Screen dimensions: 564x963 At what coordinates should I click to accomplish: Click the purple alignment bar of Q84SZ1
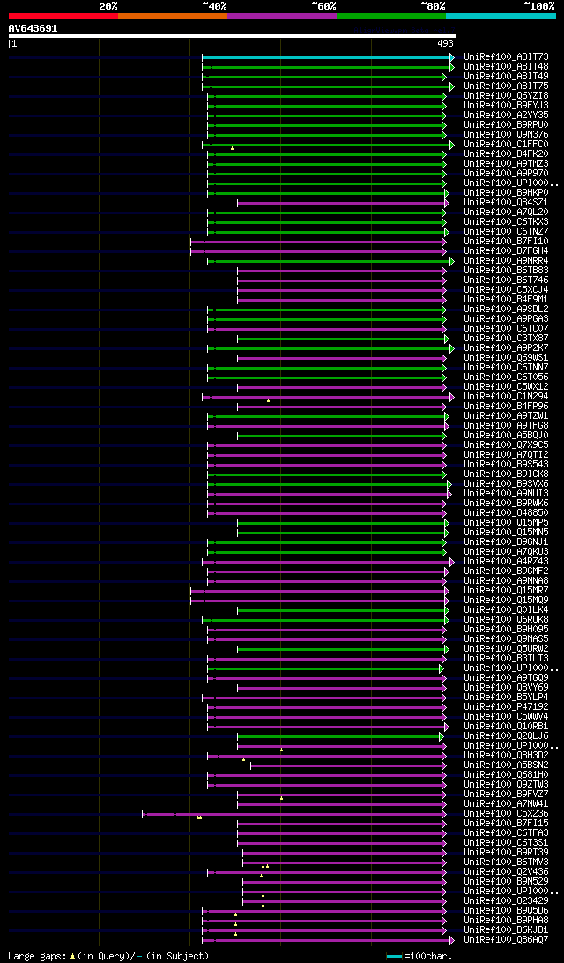click(343, 203)
